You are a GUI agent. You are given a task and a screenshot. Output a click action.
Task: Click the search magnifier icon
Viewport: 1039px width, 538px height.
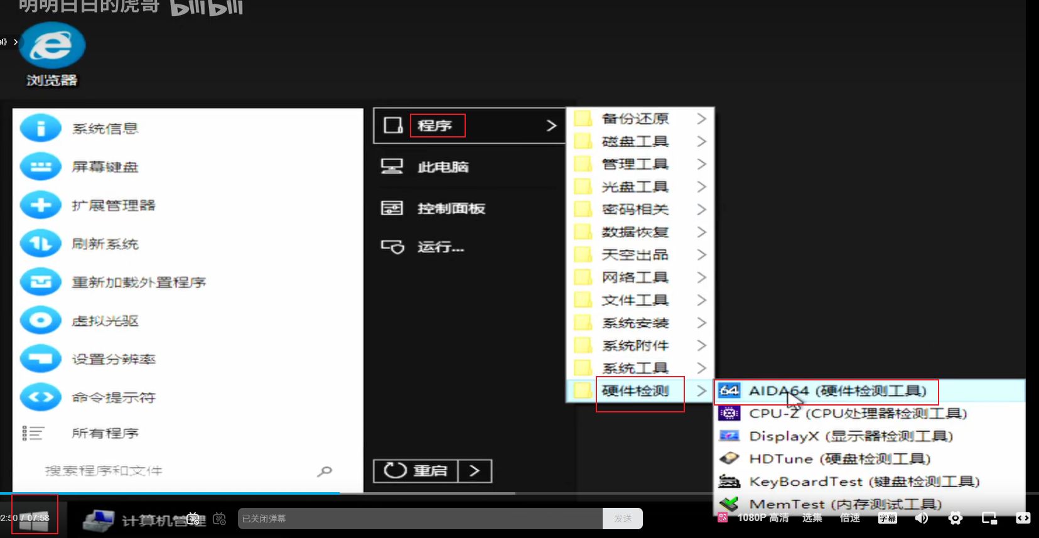(325, 471)
